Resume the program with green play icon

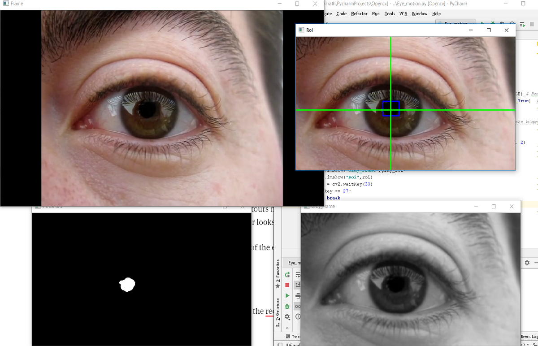point(286,295)
